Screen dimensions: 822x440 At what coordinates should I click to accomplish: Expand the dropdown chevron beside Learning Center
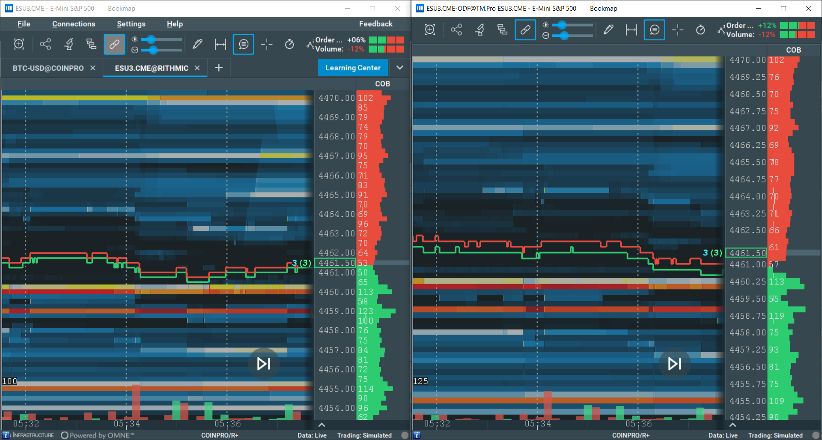click(399, 68)
